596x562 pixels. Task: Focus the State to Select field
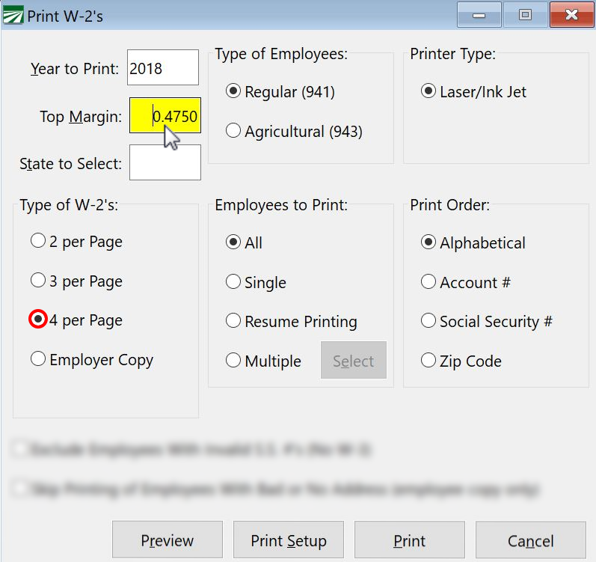tap(165, 162)
